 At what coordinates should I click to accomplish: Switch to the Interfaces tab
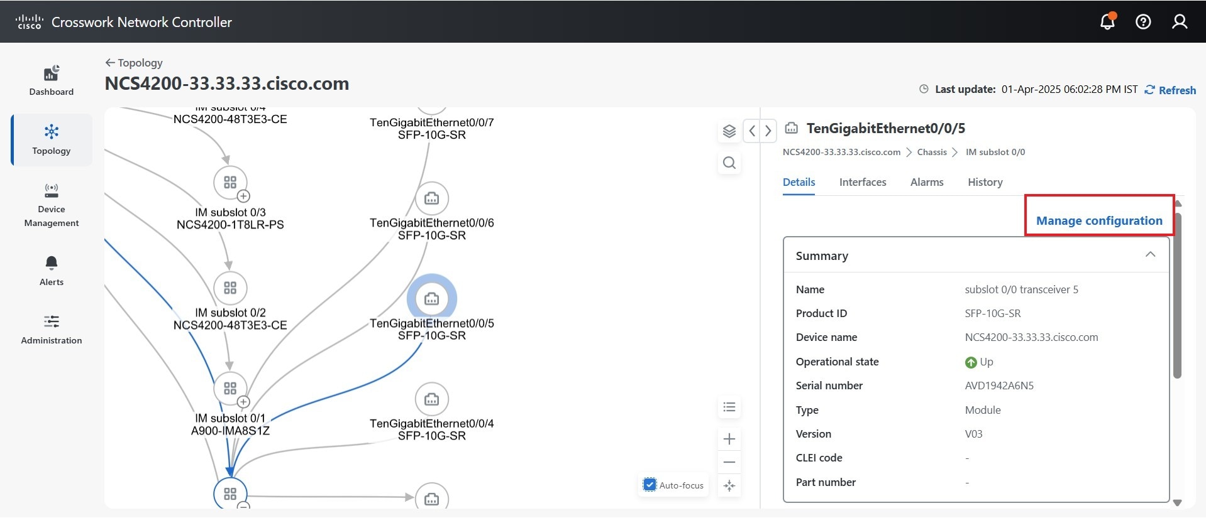[863, 182]
